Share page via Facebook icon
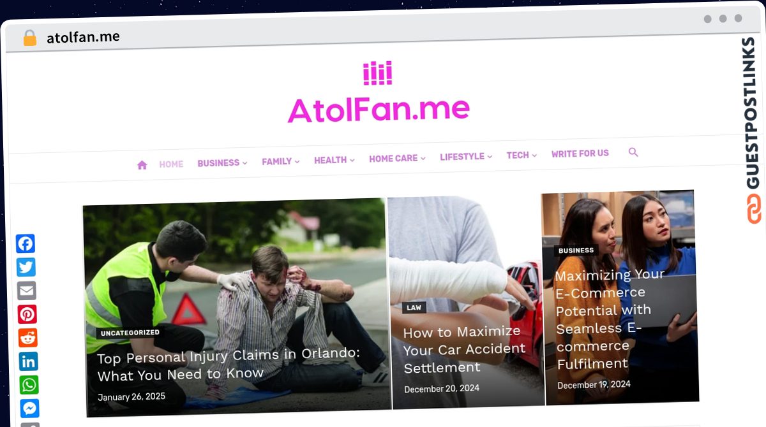 coord(26,243)
